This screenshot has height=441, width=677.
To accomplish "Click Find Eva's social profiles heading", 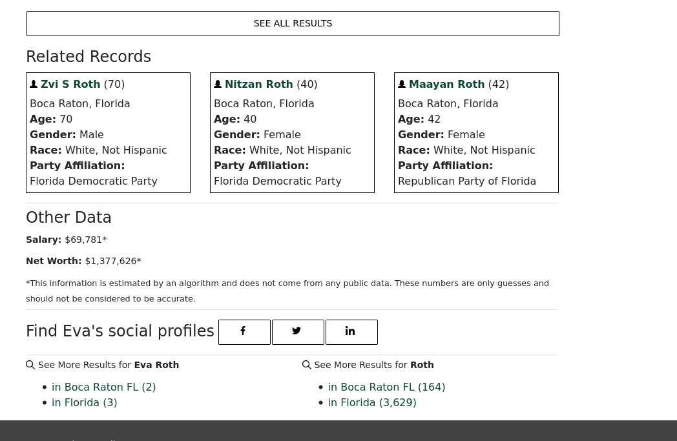I will click(120, 331).
